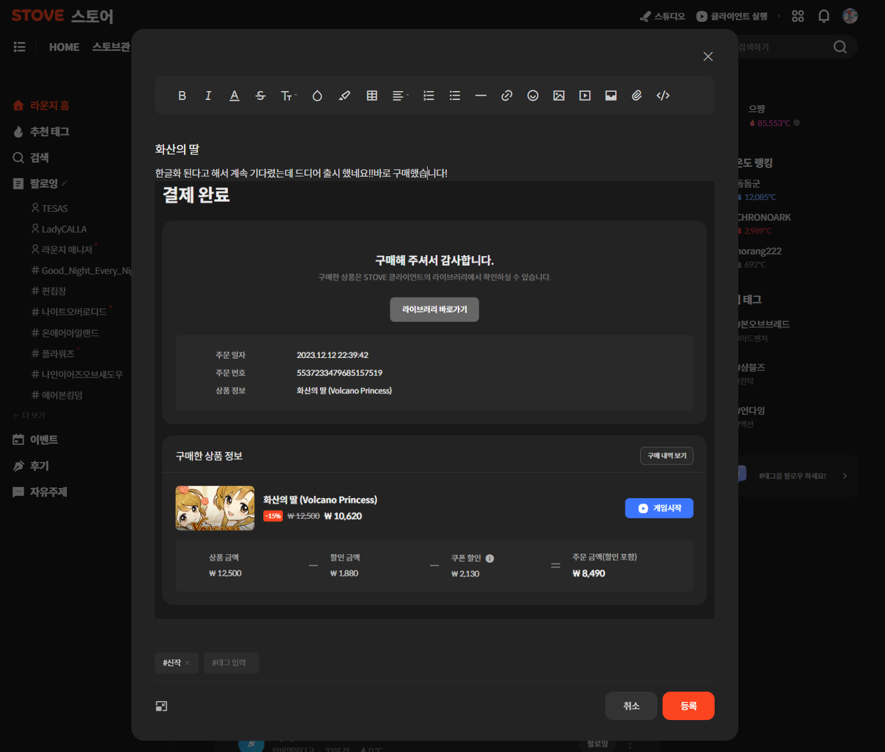The image size is (885, 752).
Task: Toggle editor fullscreen expand icon
Action: [x=162, y=706]
